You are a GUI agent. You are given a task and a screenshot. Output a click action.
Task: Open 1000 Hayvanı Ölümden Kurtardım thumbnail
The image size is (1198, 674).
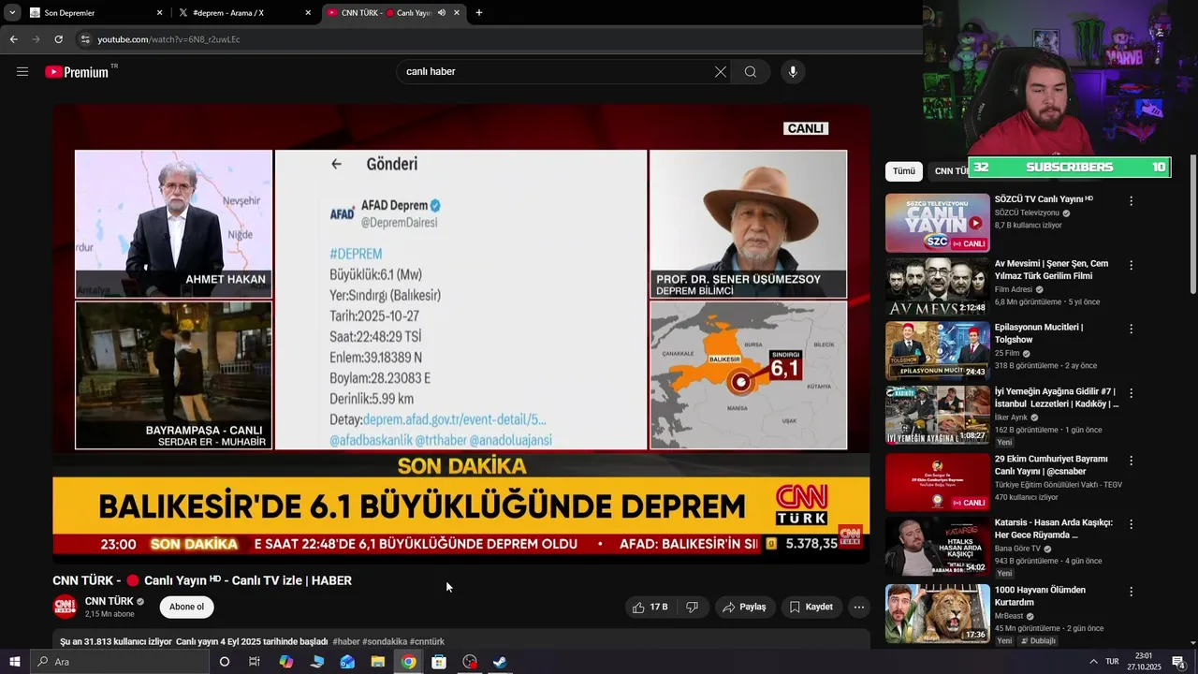937,613
